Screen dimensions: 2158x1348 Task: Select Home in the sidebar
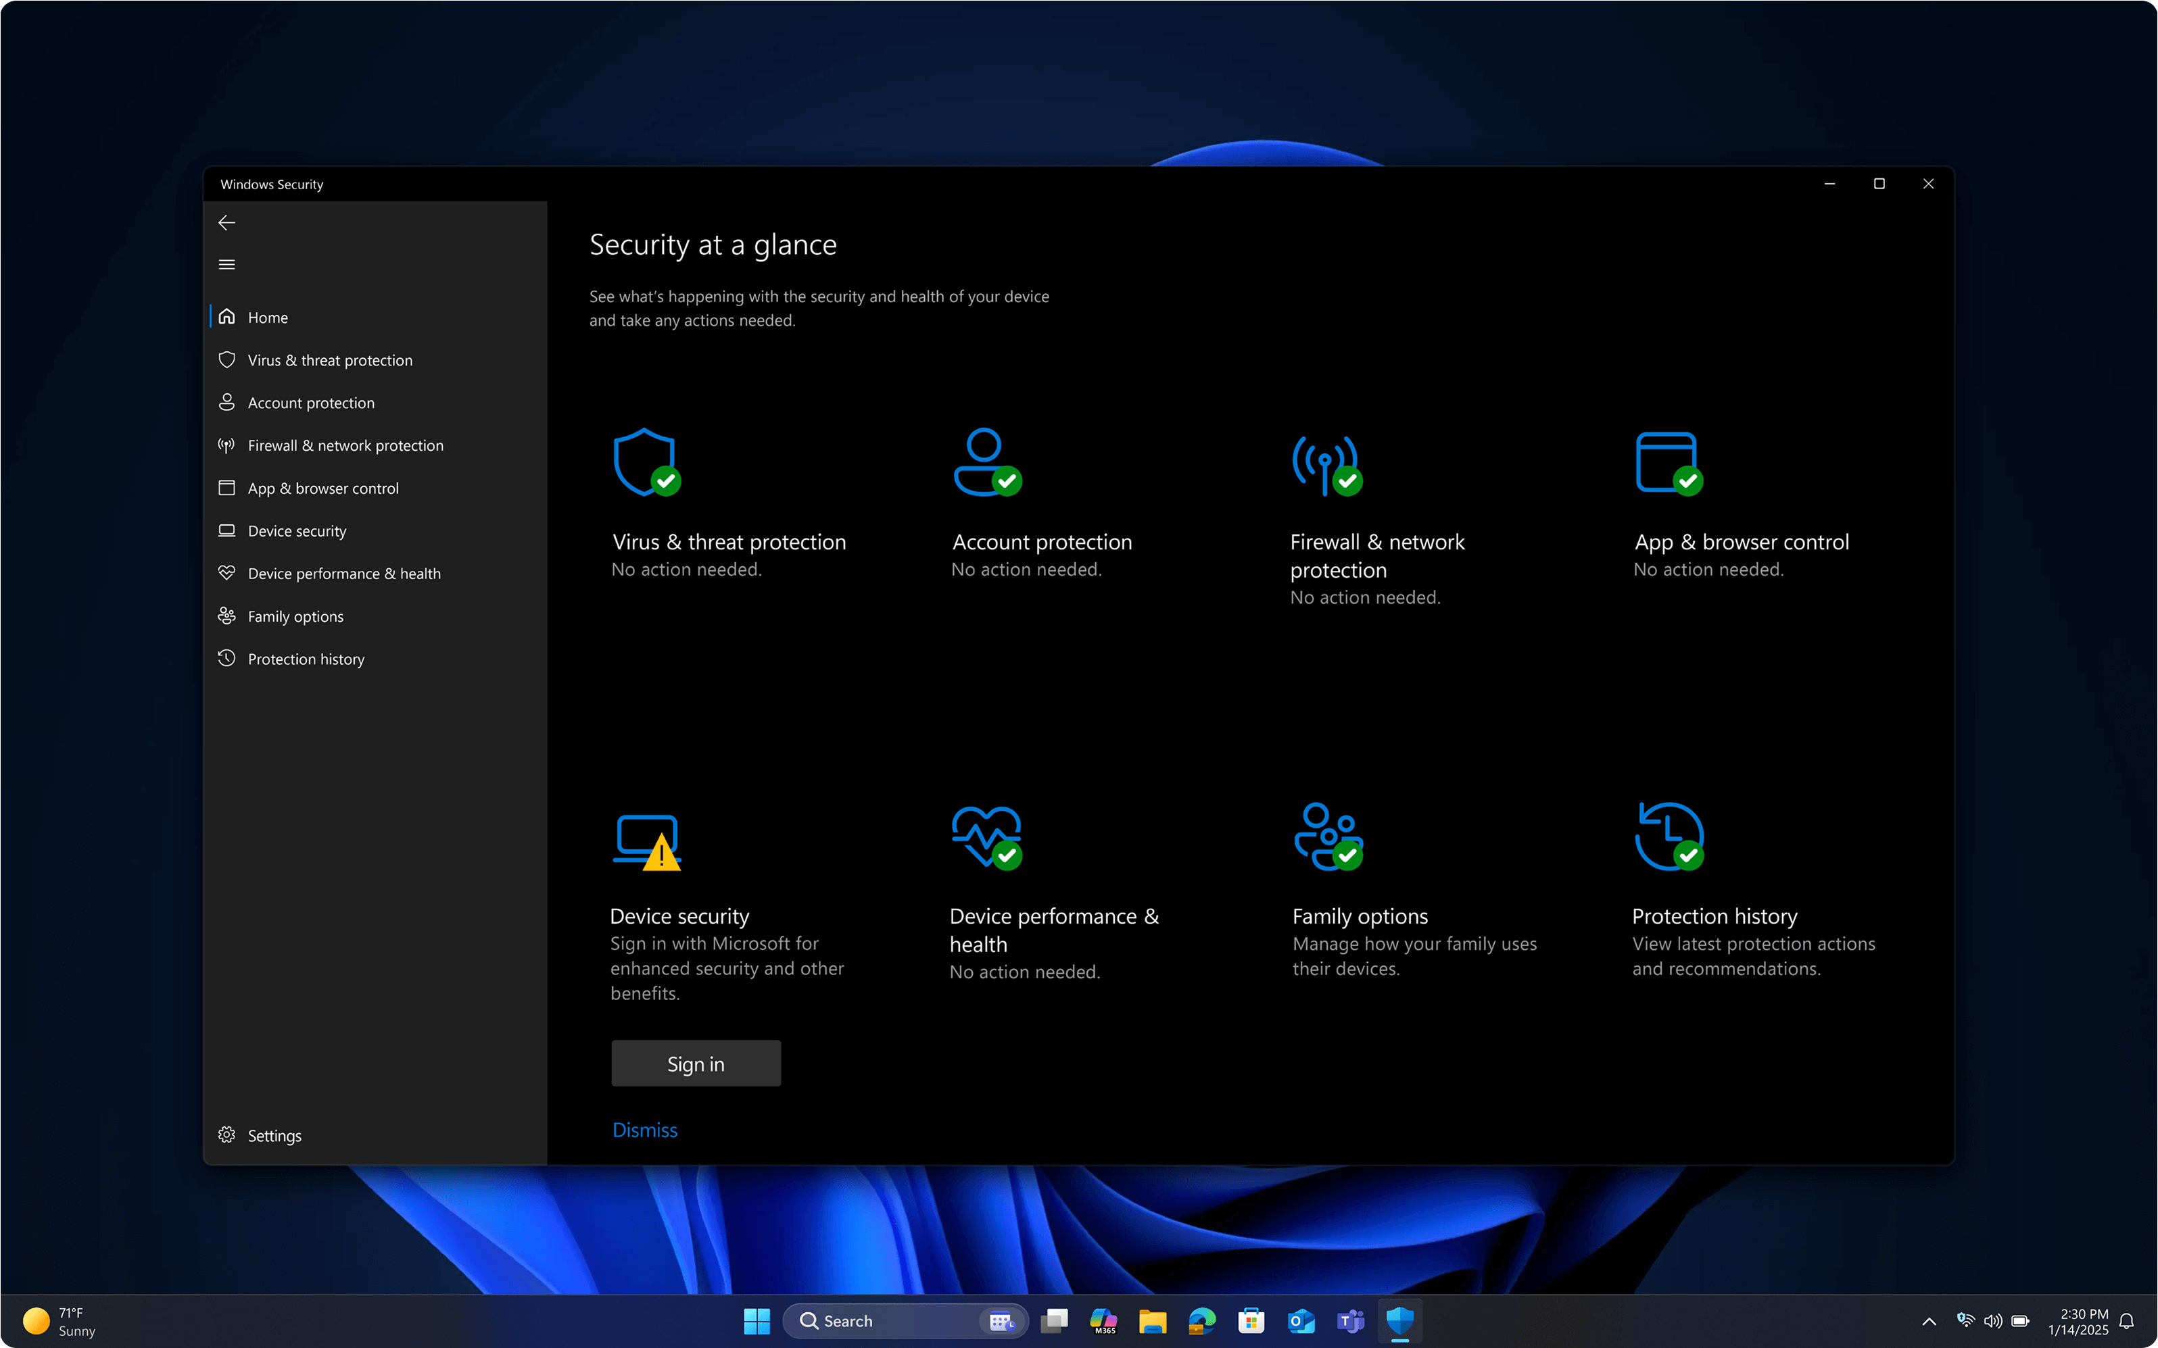pos(268,316)
